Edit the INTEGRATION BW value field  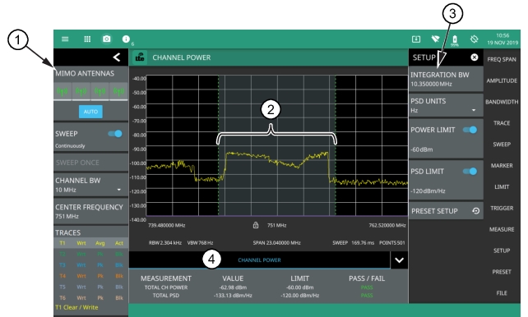coord(446,79)
